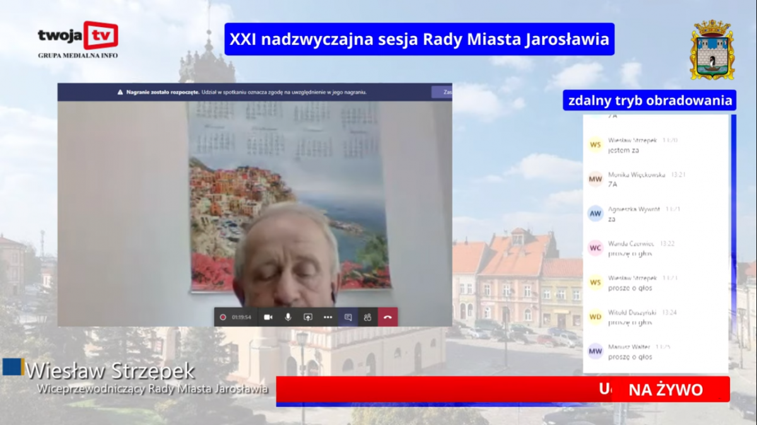757x425 pixels.
Task: Open more actions ellipsis menu
Action: [x=328, y=317]
